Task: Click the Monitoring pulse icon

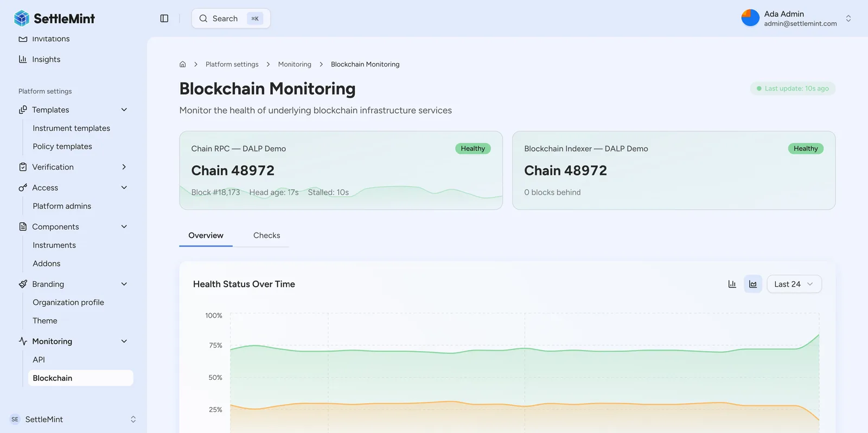Action: pyautogui.click(x=23, y=341)
